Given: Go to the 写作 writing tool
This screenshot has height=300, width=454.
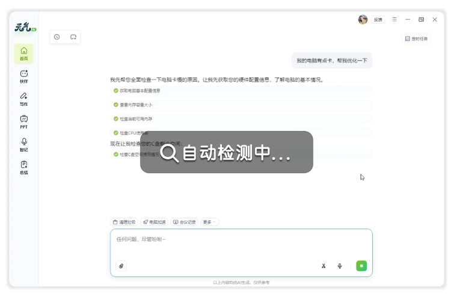Looking at the screenshot, I should 24,99.
